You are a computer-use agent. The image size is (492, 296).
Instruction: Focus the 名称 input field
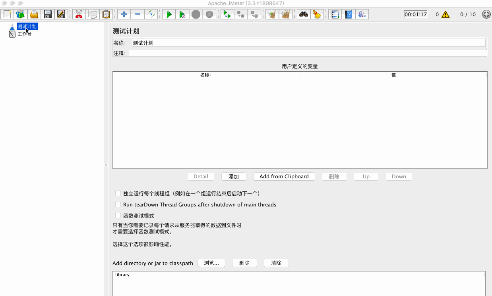pyautogui.click(x=308, y=43)
